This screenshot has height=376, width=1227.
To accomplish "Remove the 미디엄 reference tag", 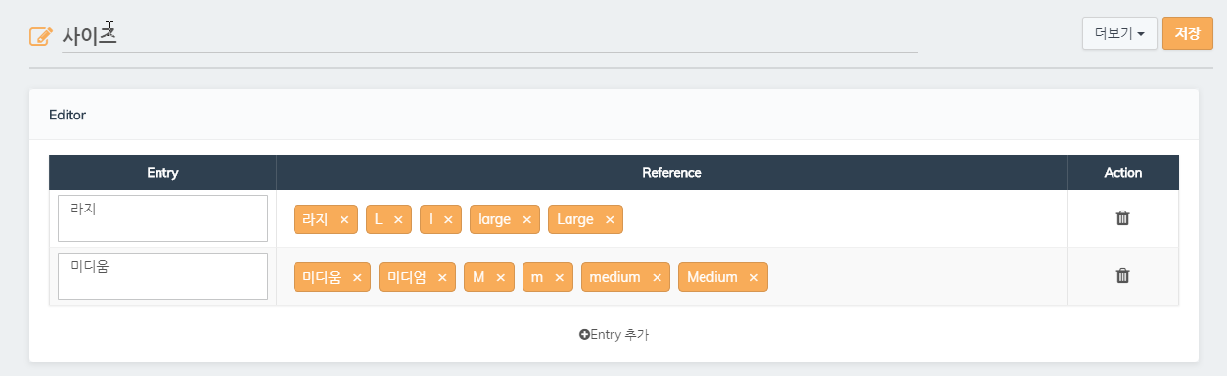I will tap(442, 277).
